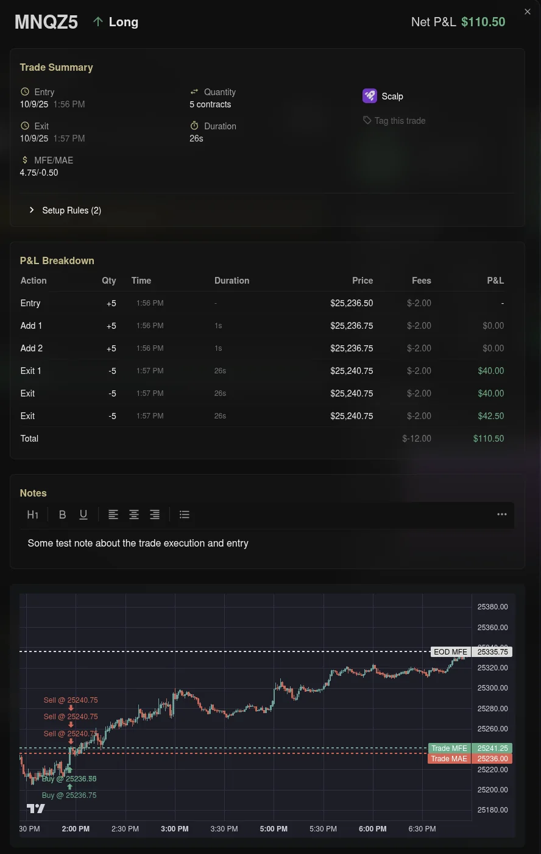This screenshot has width=541, height=854.
Task: Click the topmost Sell @ 25240.75 marker
Action: (71, 700)
